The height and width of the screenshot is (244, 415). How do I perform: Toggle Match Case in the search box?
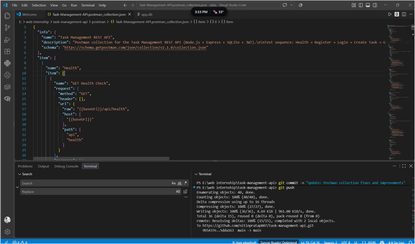click(x=174, y=183)
